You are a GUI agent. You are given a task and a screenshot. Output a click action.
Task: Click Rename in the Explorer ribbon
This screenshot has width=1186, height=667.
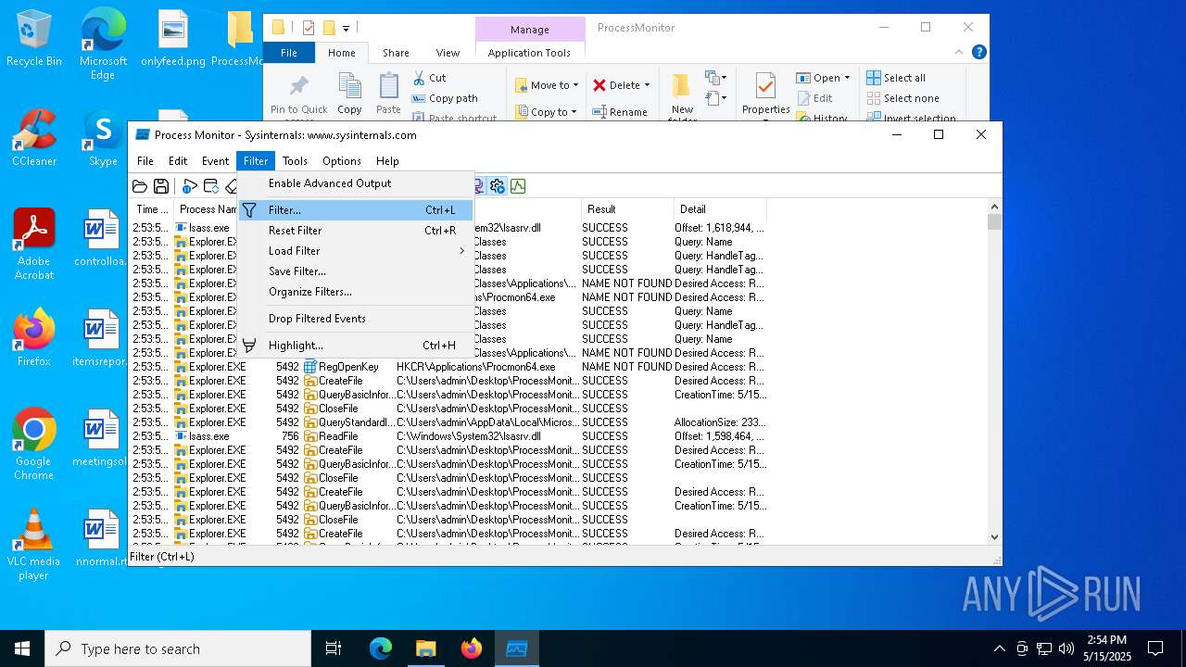(x=620, y=112)
